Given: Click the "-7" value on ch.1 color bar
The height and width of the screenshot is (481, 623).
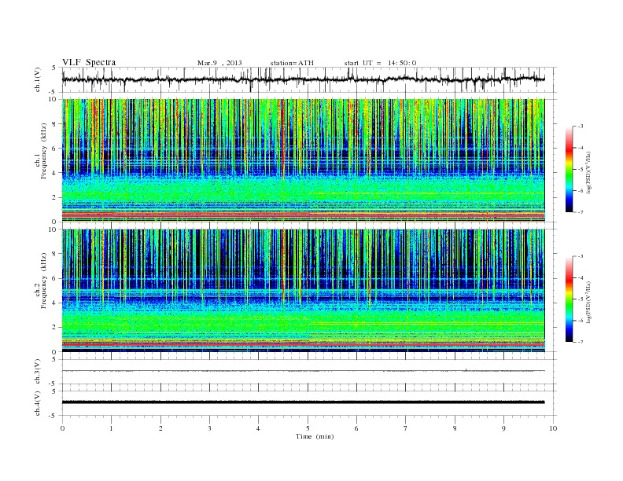Looking at the screenshot, I should click(580, 212).
